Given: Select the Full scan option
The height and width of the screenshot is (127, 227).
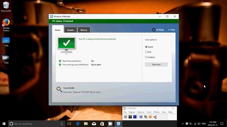Looking at the screenshot, I should pyautogui.click(x=148, y=52).
